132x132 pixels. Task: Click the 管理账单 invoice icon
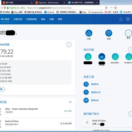[86, 84]
